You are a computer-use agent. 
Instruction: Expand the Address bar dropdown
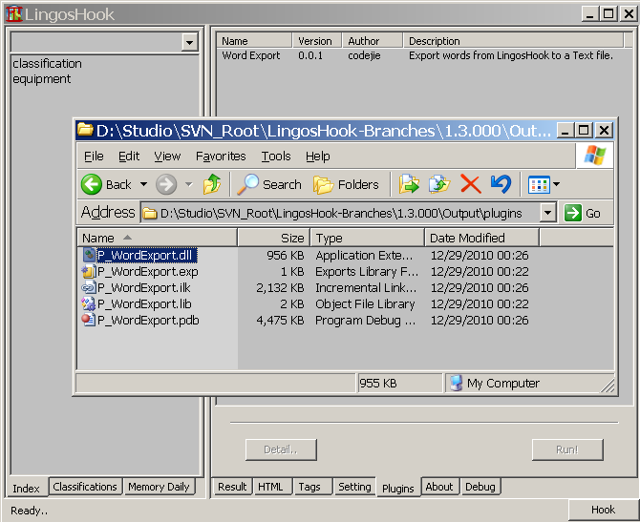[x=547, y=213]
